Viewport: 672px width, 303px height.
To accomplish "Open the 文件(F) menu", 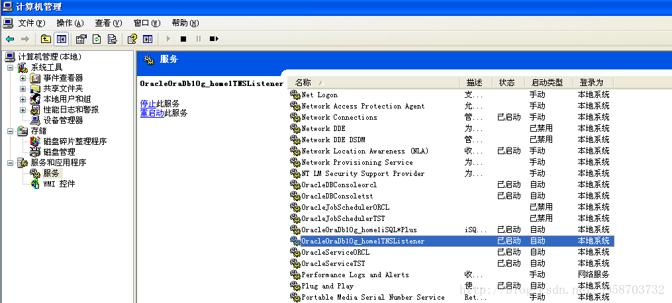I will coord(31,23).
